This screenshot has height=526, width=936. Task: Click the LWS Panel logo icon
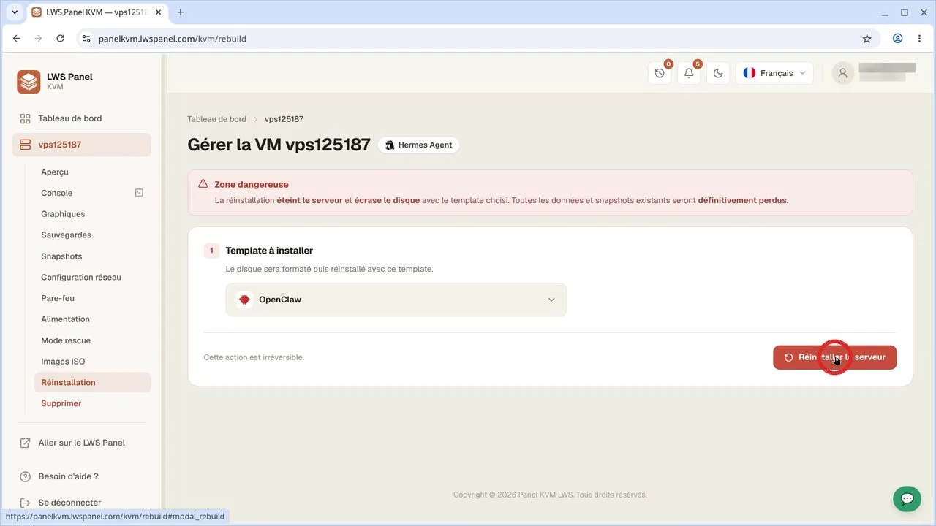pos(29,82)
